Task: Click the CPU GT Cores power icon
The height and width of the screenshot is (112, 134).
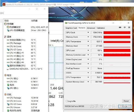Action: [x=8, y=104]
